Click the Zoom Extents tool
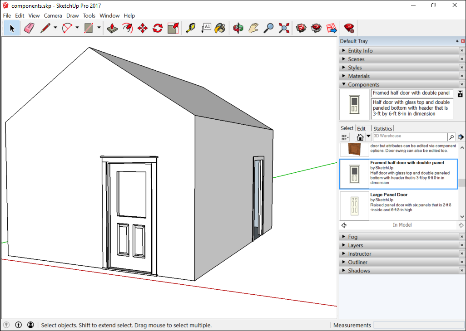The image size is (466, 331). click(283, 28)
